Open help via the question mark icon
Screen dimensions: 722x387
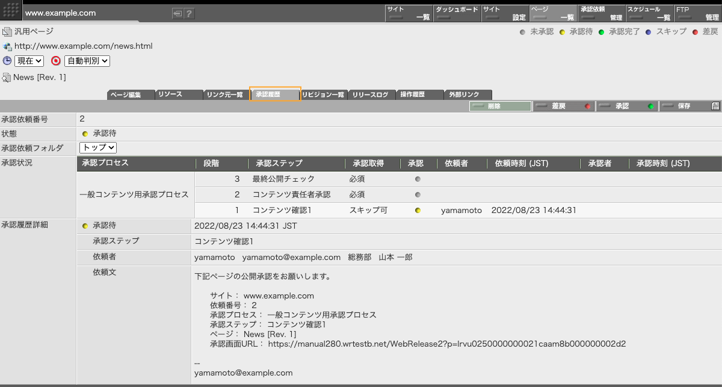click(x=189, y=13)
